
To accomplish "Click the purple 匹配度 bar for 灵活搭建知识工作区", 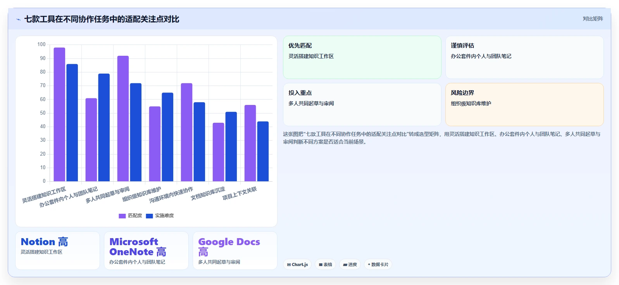I will pyautogui.click(x=59, y=114).
